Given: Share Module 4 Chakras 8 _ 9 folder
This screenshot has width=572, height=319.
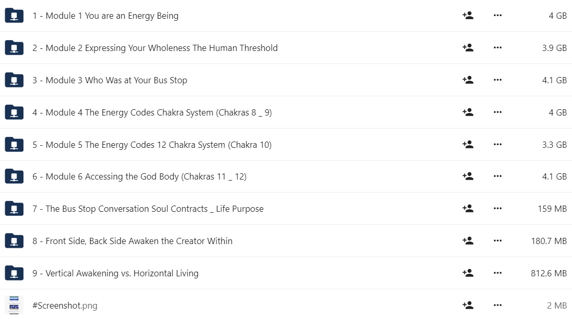Looking at the screenshot, I should point(468,112).
